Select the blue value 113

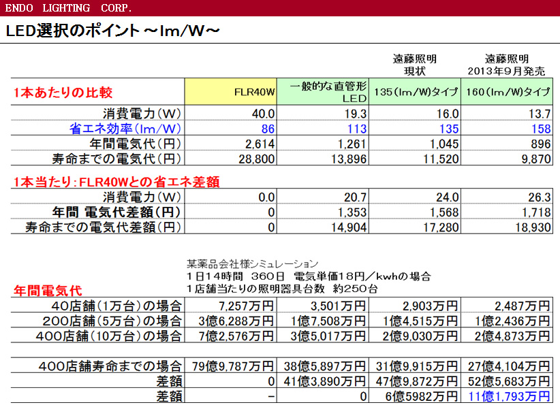pyautogui.click(x=357, y=129)
